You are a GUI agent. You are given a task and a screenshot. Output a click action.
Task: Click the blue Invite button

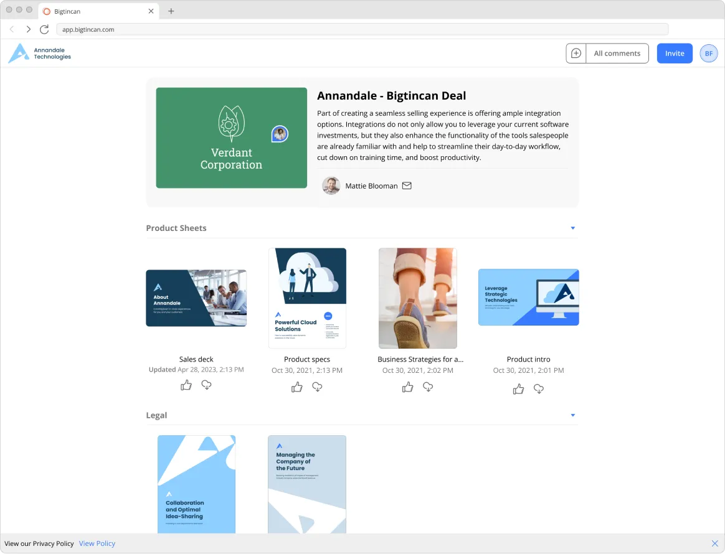[x=675, y=54]
